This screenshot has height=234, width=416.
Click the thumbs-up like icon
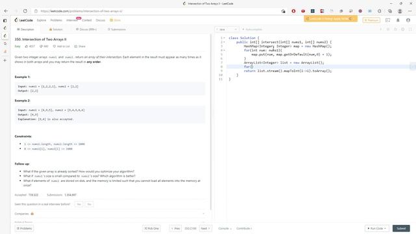point(27,46)
